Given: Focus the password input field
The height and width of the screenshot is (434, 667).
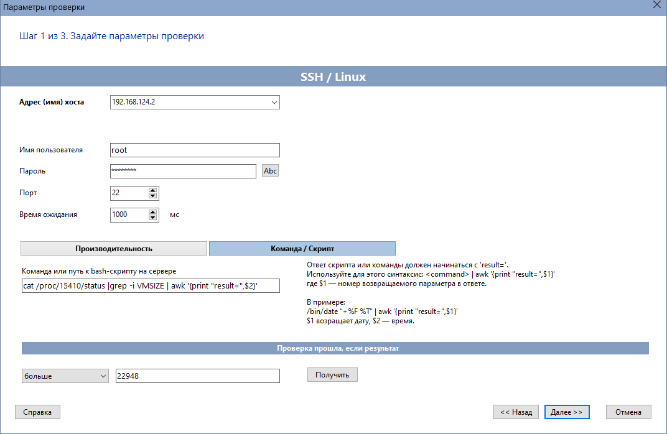Looking at the screenshot, I should [183, 171].
